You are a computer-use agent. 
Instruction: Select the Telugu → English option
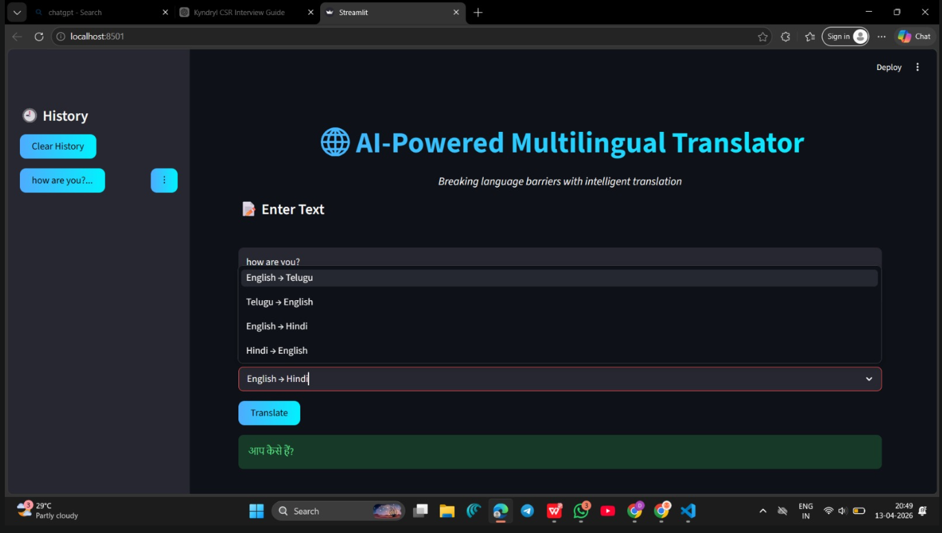tap(559, 302)
